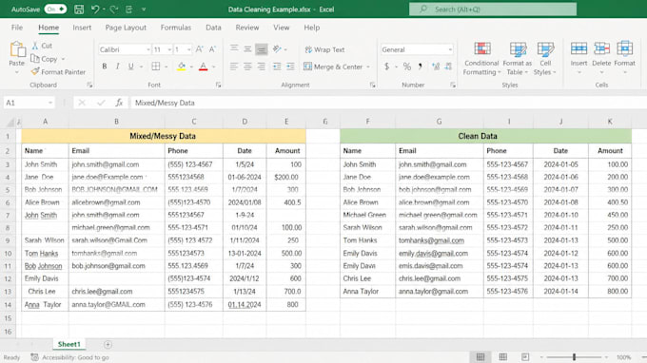Click the Redo arrow icon
This screenshot has width=647, height=363.
(x=114, y=10)
